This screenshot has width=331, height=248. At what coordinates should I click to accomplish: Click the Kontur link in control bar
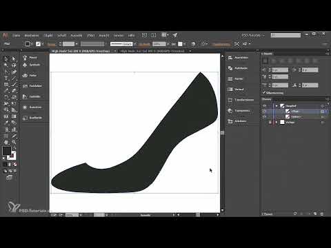52,44
